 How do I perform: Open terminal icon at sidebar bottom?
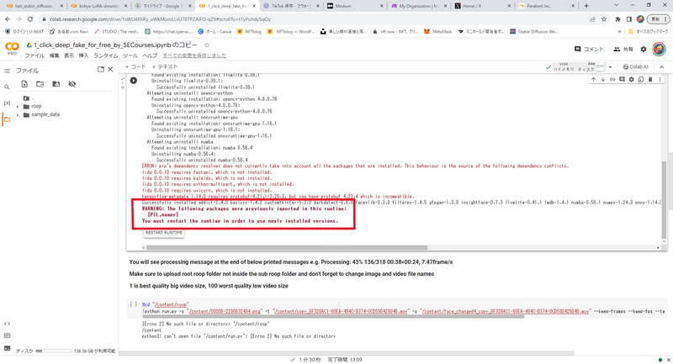point(7,348)
